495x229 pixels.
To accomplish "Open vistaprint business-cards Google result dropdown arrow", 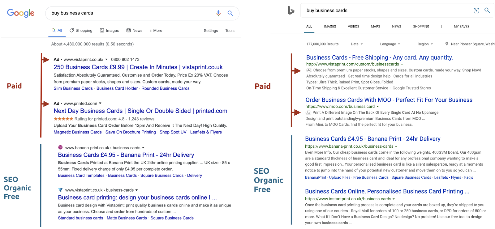I will pos(137,190).
